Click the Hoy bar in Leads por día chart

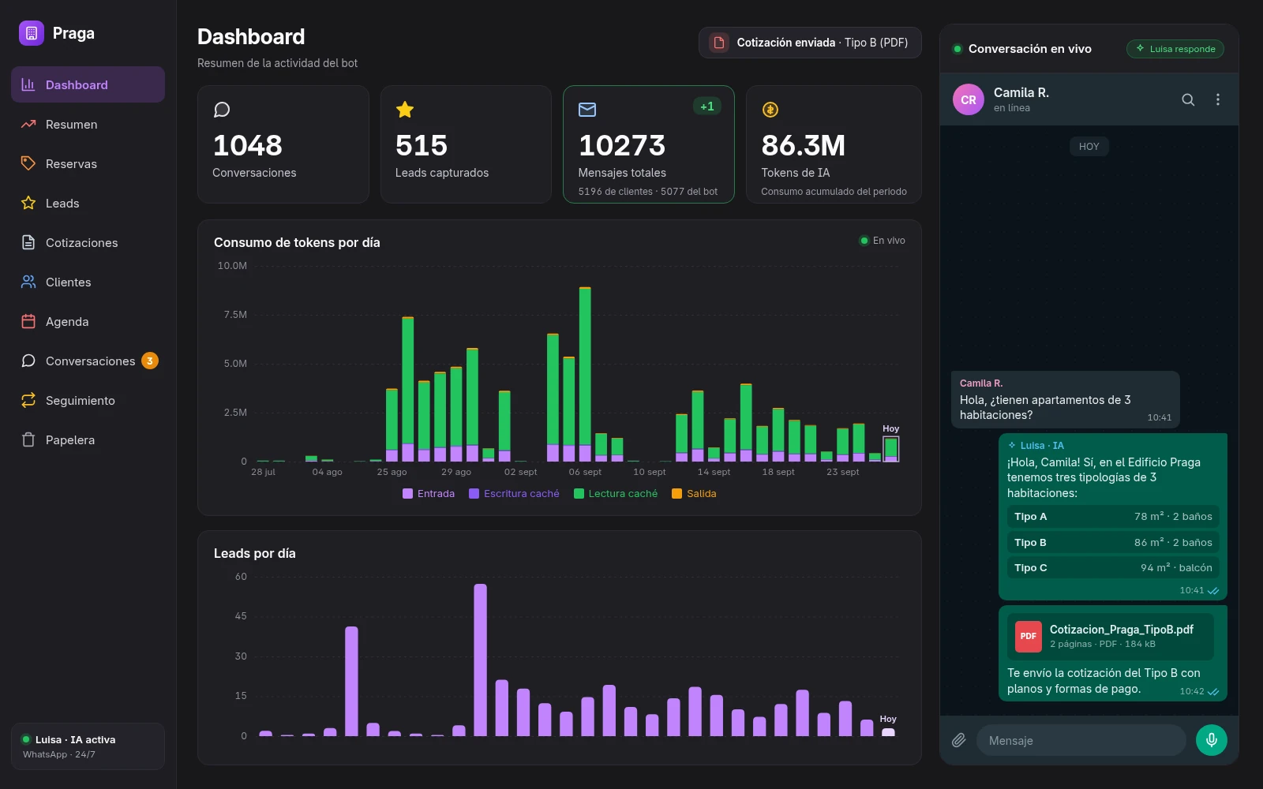pyautogui.click(x=888, y=732)
